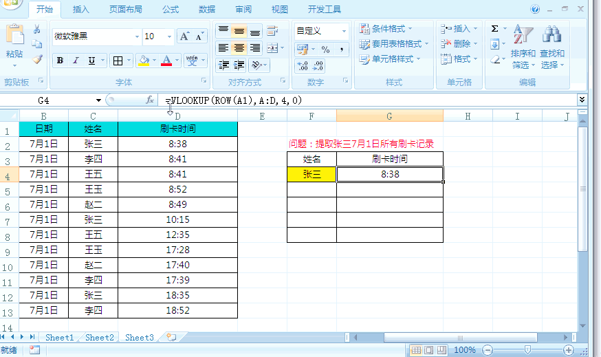The width and height of the screenshot is (601, 357).
Task: Switch to Page Layout view
Action: point(429,350)
